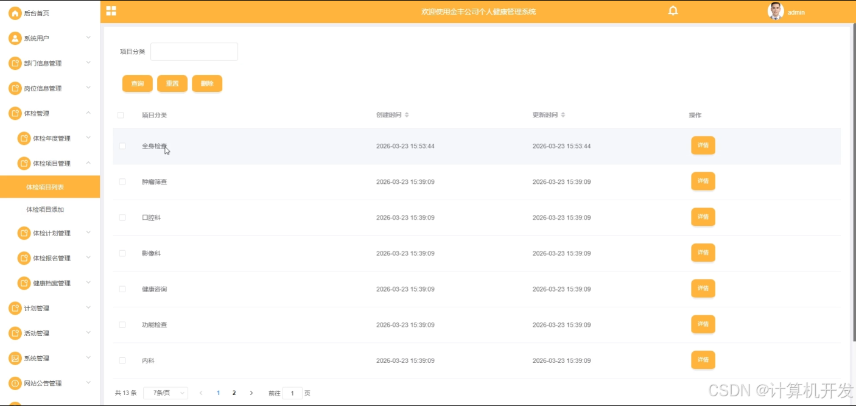Click the 体检计划管理 icon
This screenshot has height=406, width=856.
pos(24,233)
